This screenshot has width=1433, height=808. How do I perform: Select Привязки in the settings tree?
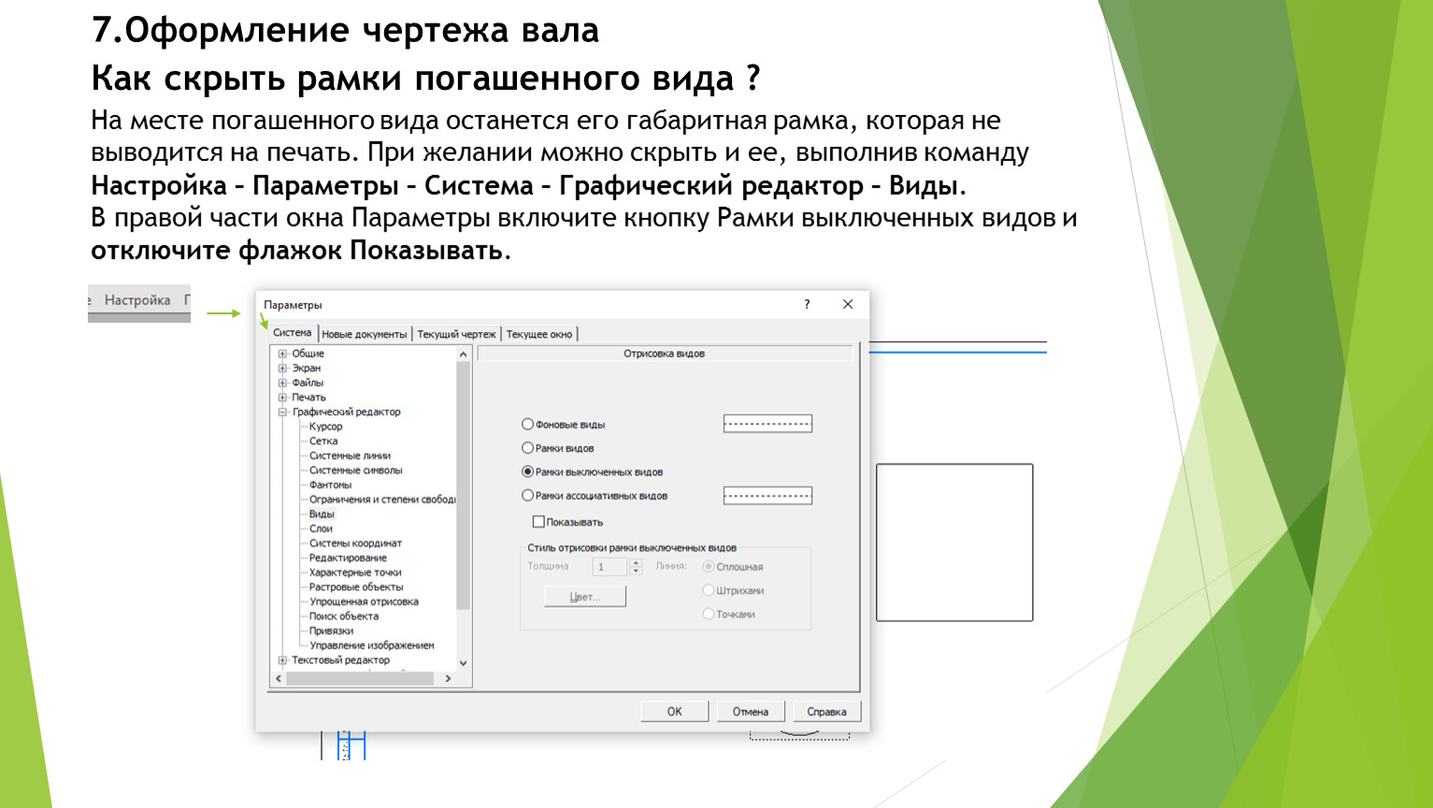[x=331, y=631]
